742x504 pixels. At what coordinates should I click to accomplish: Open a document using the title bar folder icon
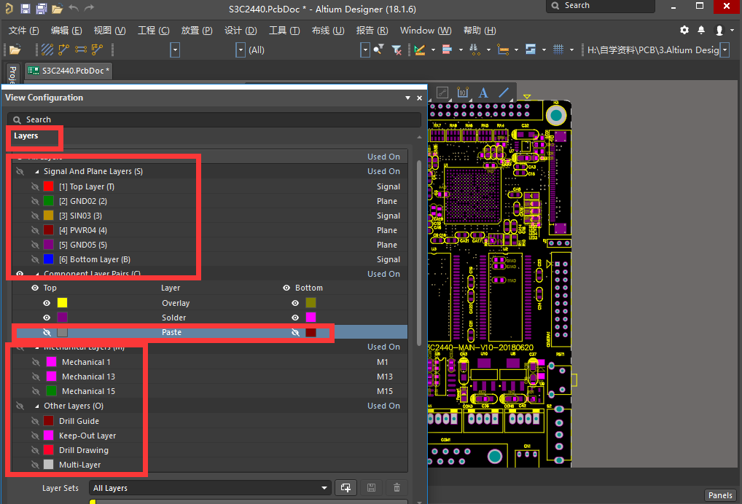[x=58, y=9]
